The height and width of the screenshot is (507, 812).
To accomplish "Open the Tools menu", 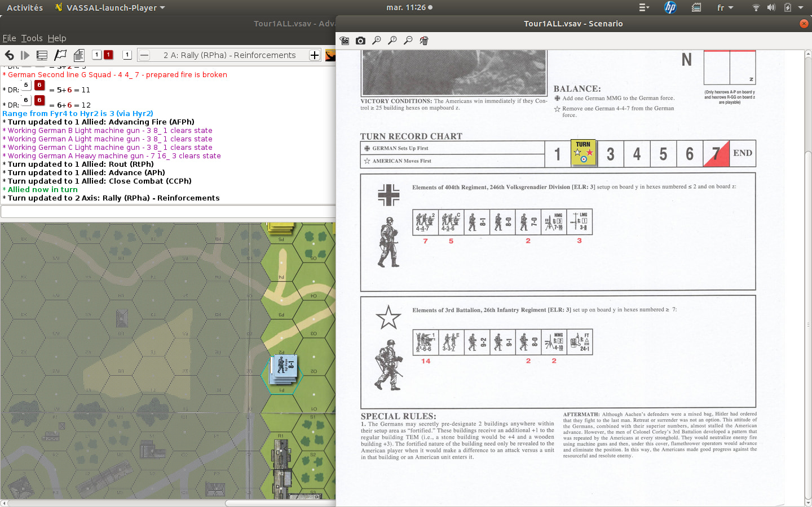I will 32,38.
